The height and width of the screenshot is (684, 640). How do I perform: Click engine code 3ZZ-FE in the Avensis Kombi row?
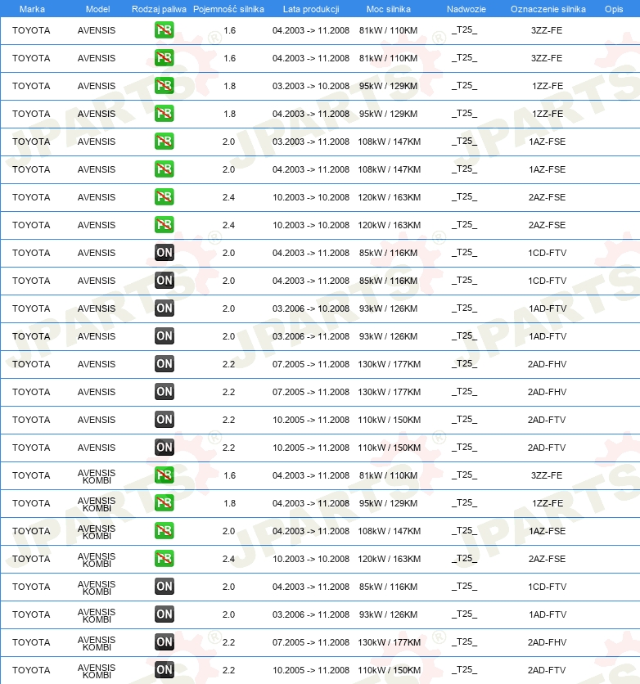tap(547, 475)
